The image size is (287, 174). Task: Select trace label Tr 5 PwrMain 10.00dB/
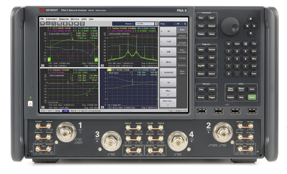[x=121, y=28]
